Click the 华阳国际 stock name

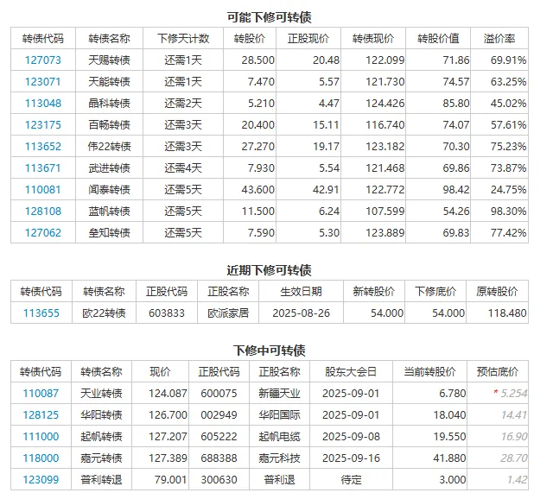[x=280, y=414]
